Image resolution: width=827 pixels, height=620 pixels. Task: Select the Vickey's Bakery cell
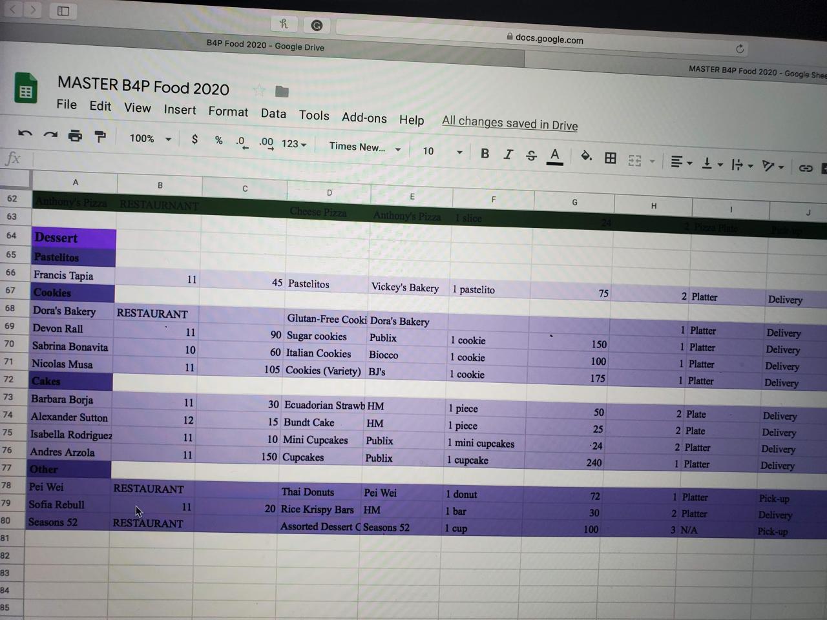[410, 287]
